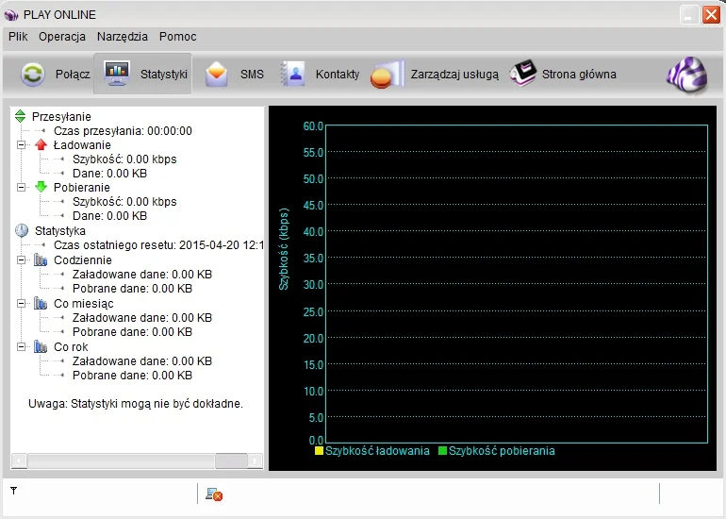Click the Połącz connect icon

pos(33,75)
